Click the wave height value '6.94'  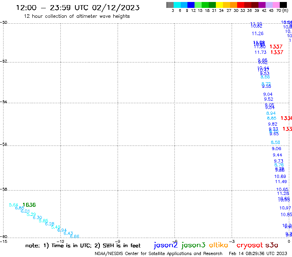[62, 230]
